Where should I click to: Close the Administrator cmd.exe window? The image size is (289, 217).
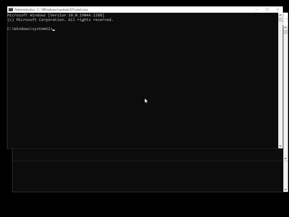pyautogui.click(x=278, y=9)
